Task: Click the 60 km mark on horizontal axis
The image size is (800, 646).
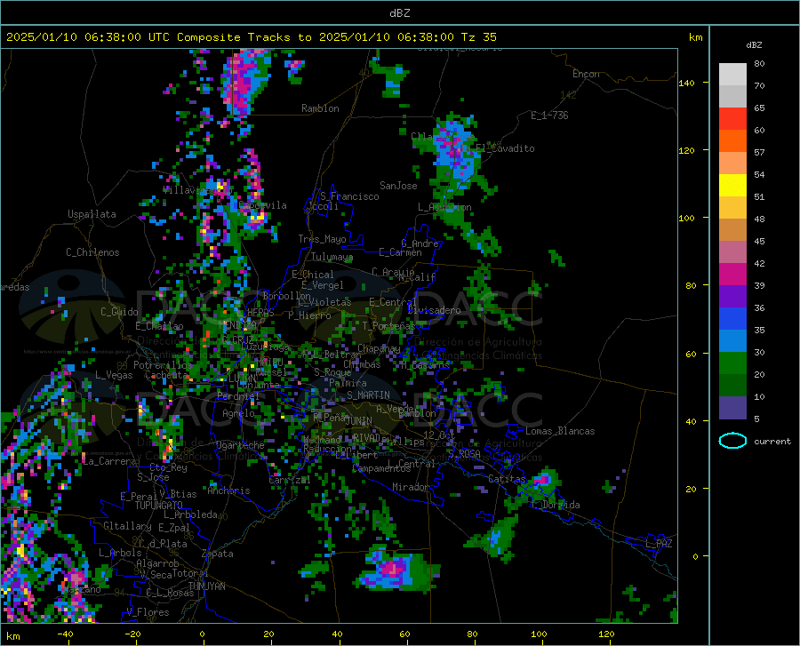Action: pos(404,634)
